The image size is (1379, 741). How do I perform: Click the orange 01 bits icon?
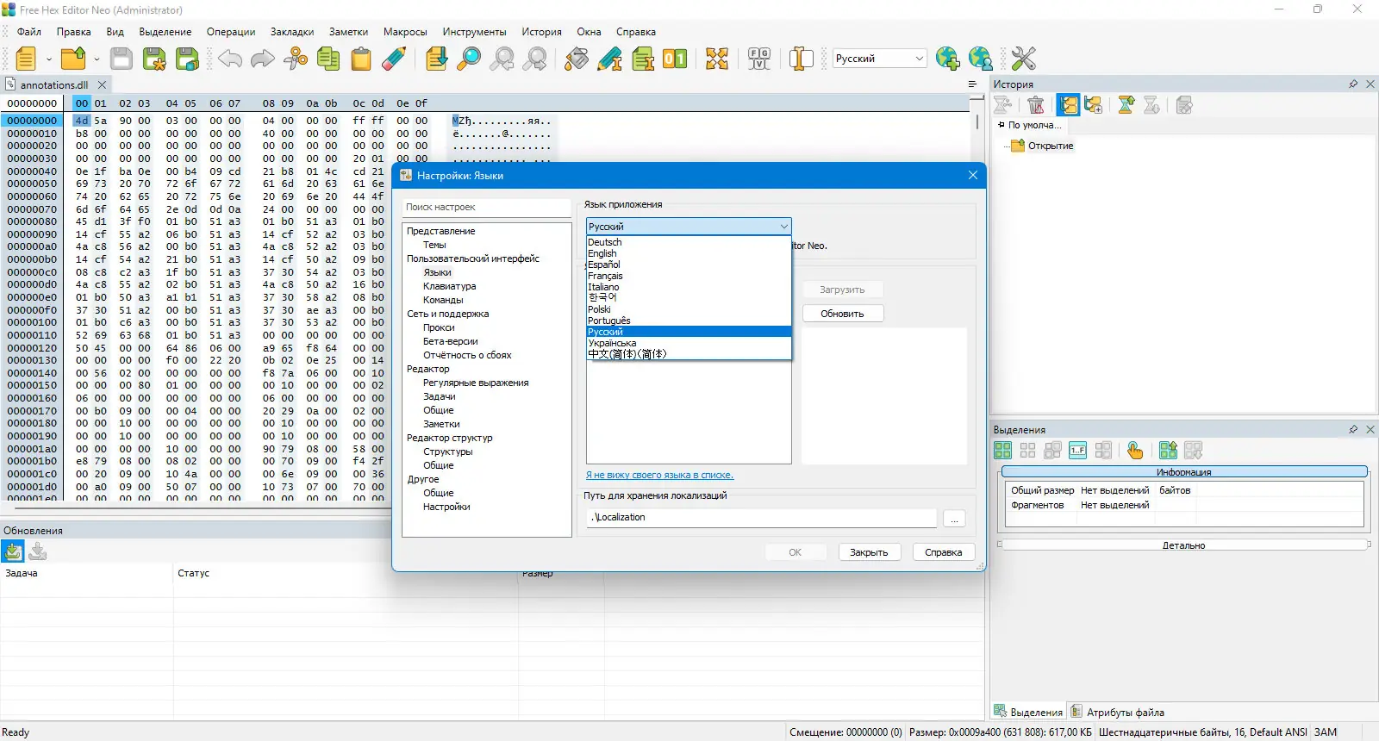[x=675, y=59]
